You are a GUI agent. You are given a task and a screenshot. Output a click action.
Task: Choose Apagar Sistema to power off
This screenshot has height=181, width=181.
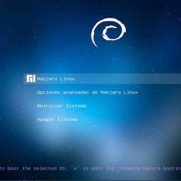click(57, 119)
